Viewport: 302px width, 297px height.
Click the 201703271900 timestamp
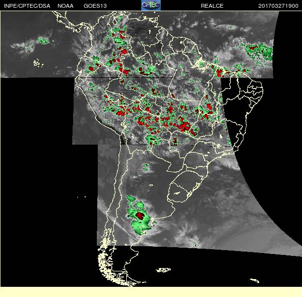click(278, 6)
